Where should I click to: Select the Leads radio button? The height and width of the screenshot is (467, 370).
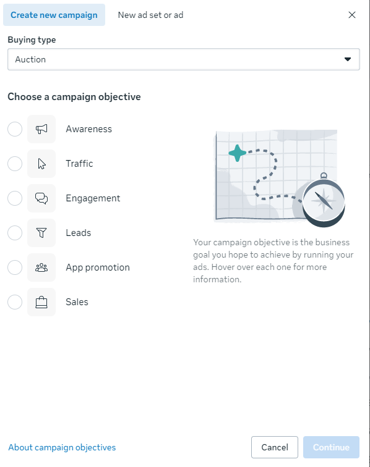[15, 233]
